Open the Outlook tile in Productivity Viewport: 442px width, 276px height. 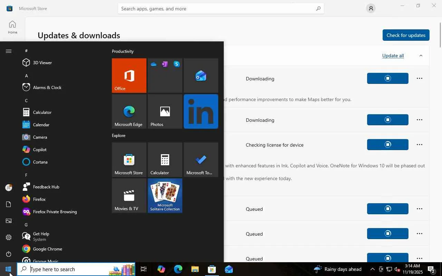point(201,76)
